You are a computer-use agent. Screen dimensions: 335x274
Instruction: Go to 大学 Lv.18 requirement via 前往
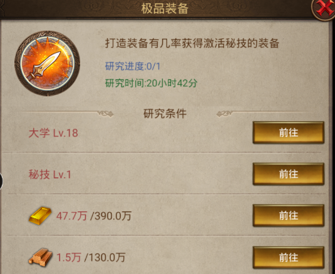coord(289,133)
